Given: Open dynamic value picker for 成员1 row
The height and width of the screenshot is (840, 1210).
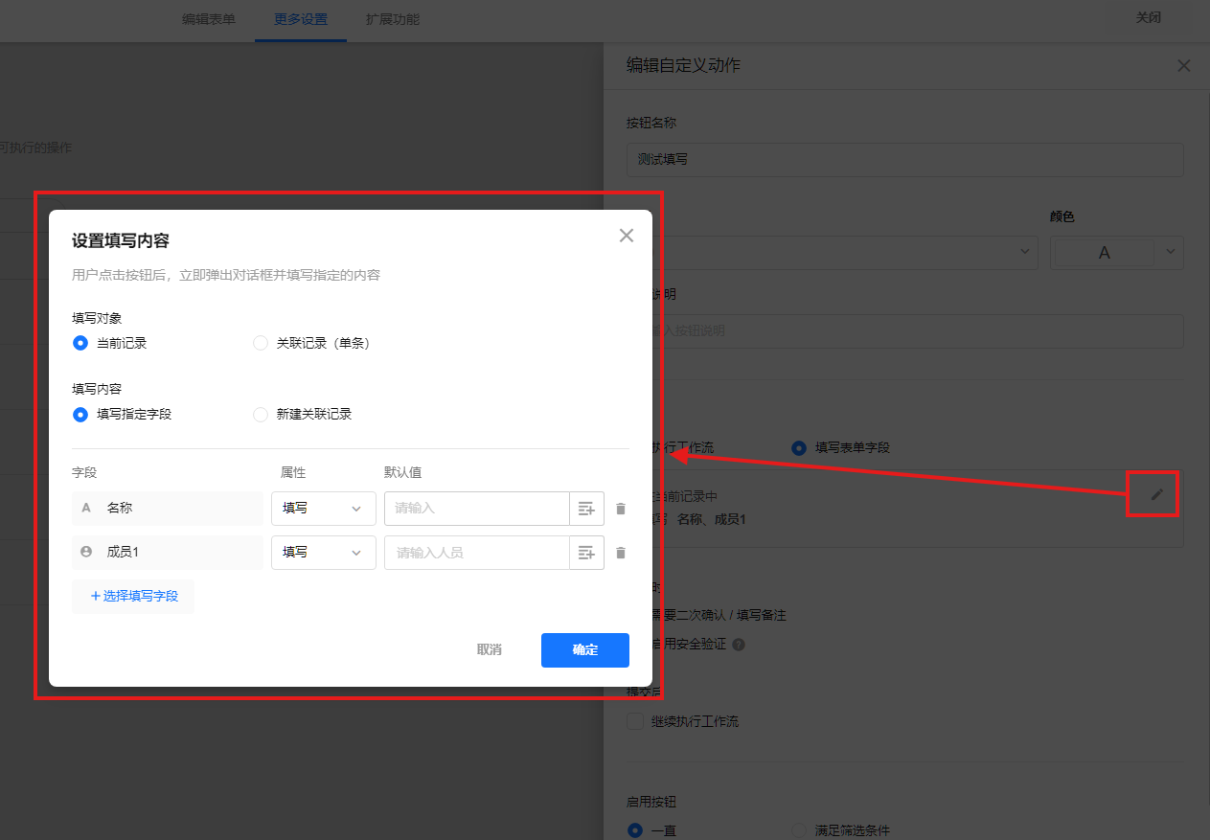Looking at the screenshot, I should (587, 553).
